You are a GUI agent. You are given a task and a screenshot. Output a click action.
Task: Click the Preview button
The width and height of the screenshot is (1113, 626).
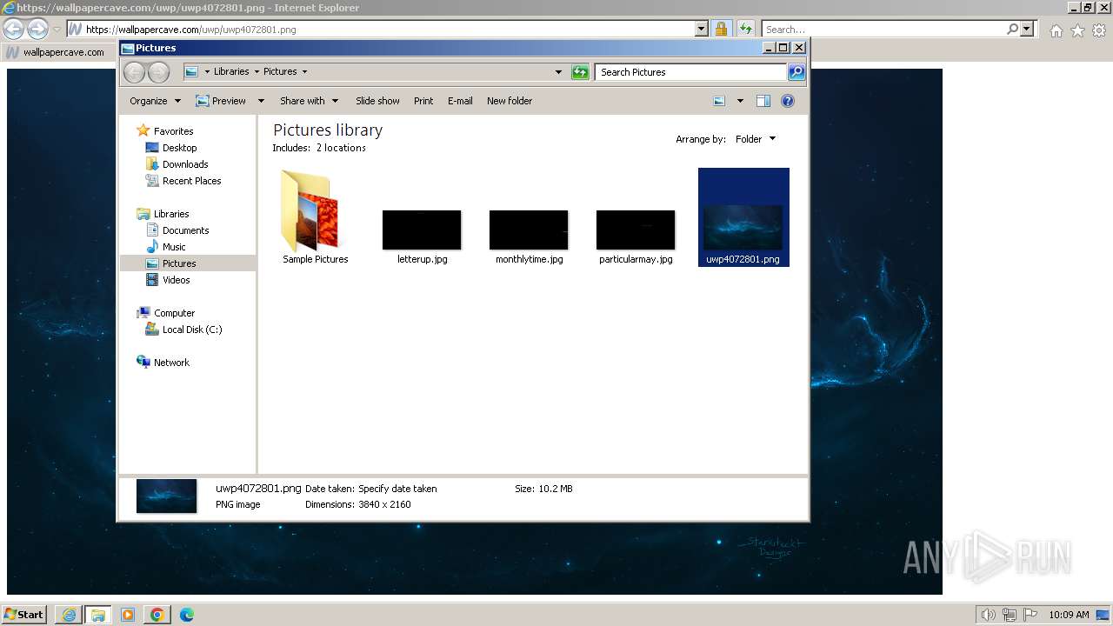click(221, 101)
